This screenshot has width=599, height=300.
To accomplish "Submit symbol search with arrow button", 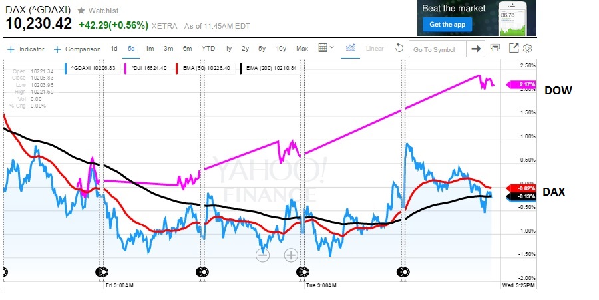I will coord(475,49).
